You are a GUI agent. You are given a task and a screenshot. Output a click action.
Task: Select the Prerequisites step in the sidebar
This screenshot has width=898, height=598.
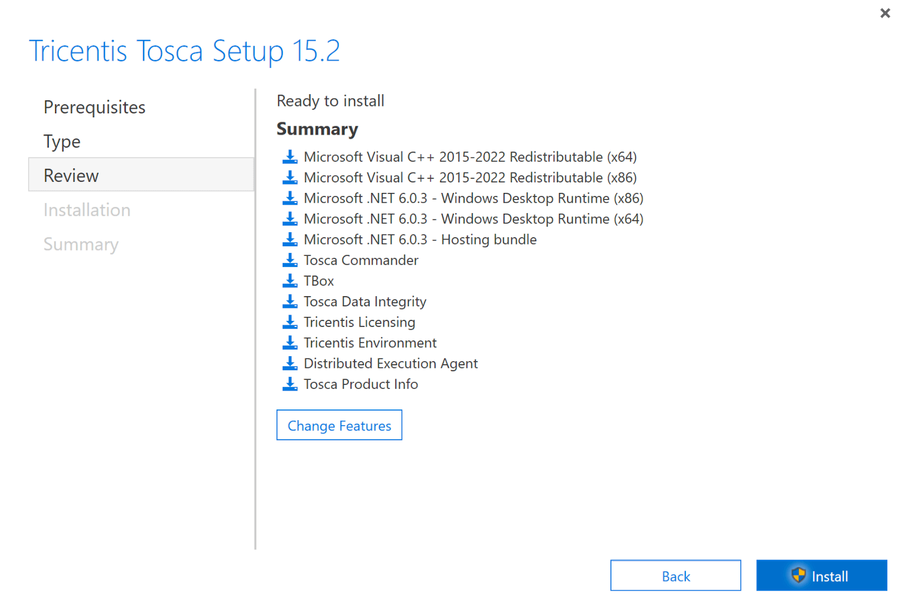[x=94, y=107]
